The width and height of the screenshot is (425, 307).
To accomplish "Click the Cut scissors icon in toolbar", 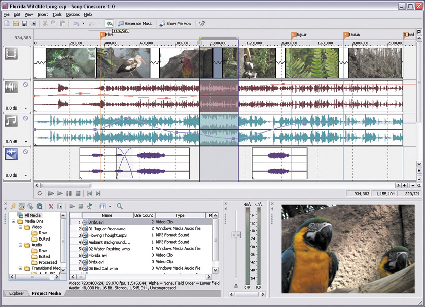I will coord(45,24).
